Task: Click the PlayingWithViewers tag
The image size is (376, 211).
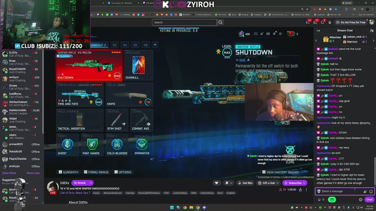Action: pyautogui.click(x=149, y=193)
